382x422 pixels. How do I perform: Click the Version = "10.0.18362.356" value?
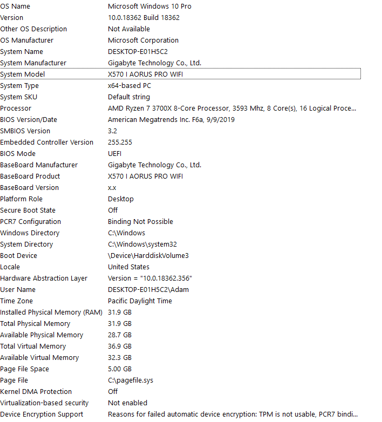(x=150, y=278)
